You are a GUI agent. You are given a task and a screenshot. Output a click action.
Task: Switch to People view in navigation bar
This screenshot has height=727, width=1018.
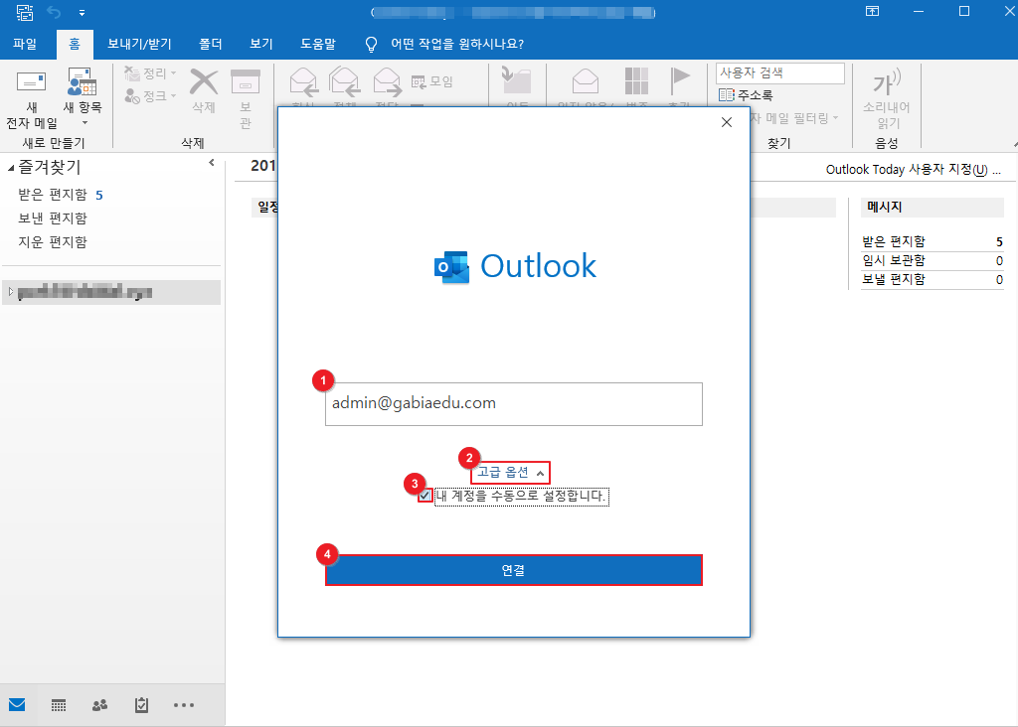100,705
